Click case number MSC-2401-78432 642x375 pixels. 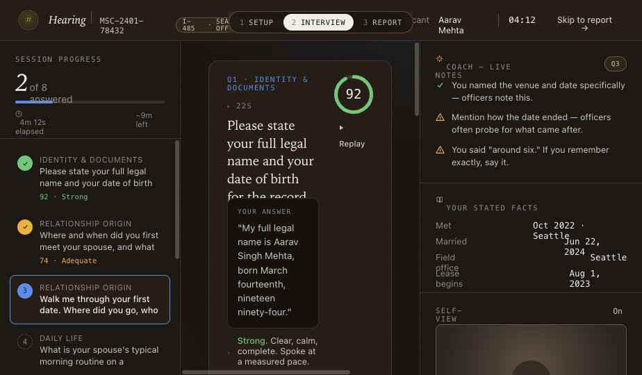(x=121, y=26)
